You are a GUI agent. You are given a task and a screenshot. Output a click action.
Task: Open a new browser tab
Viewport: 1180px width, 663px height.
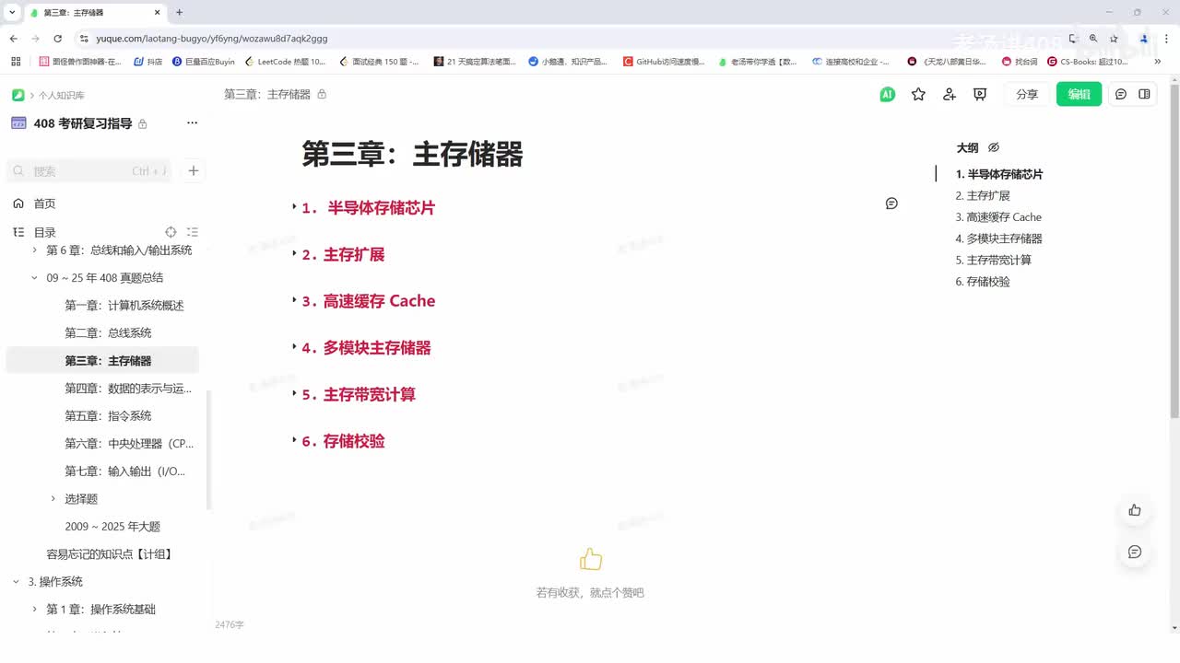point(179,12)
